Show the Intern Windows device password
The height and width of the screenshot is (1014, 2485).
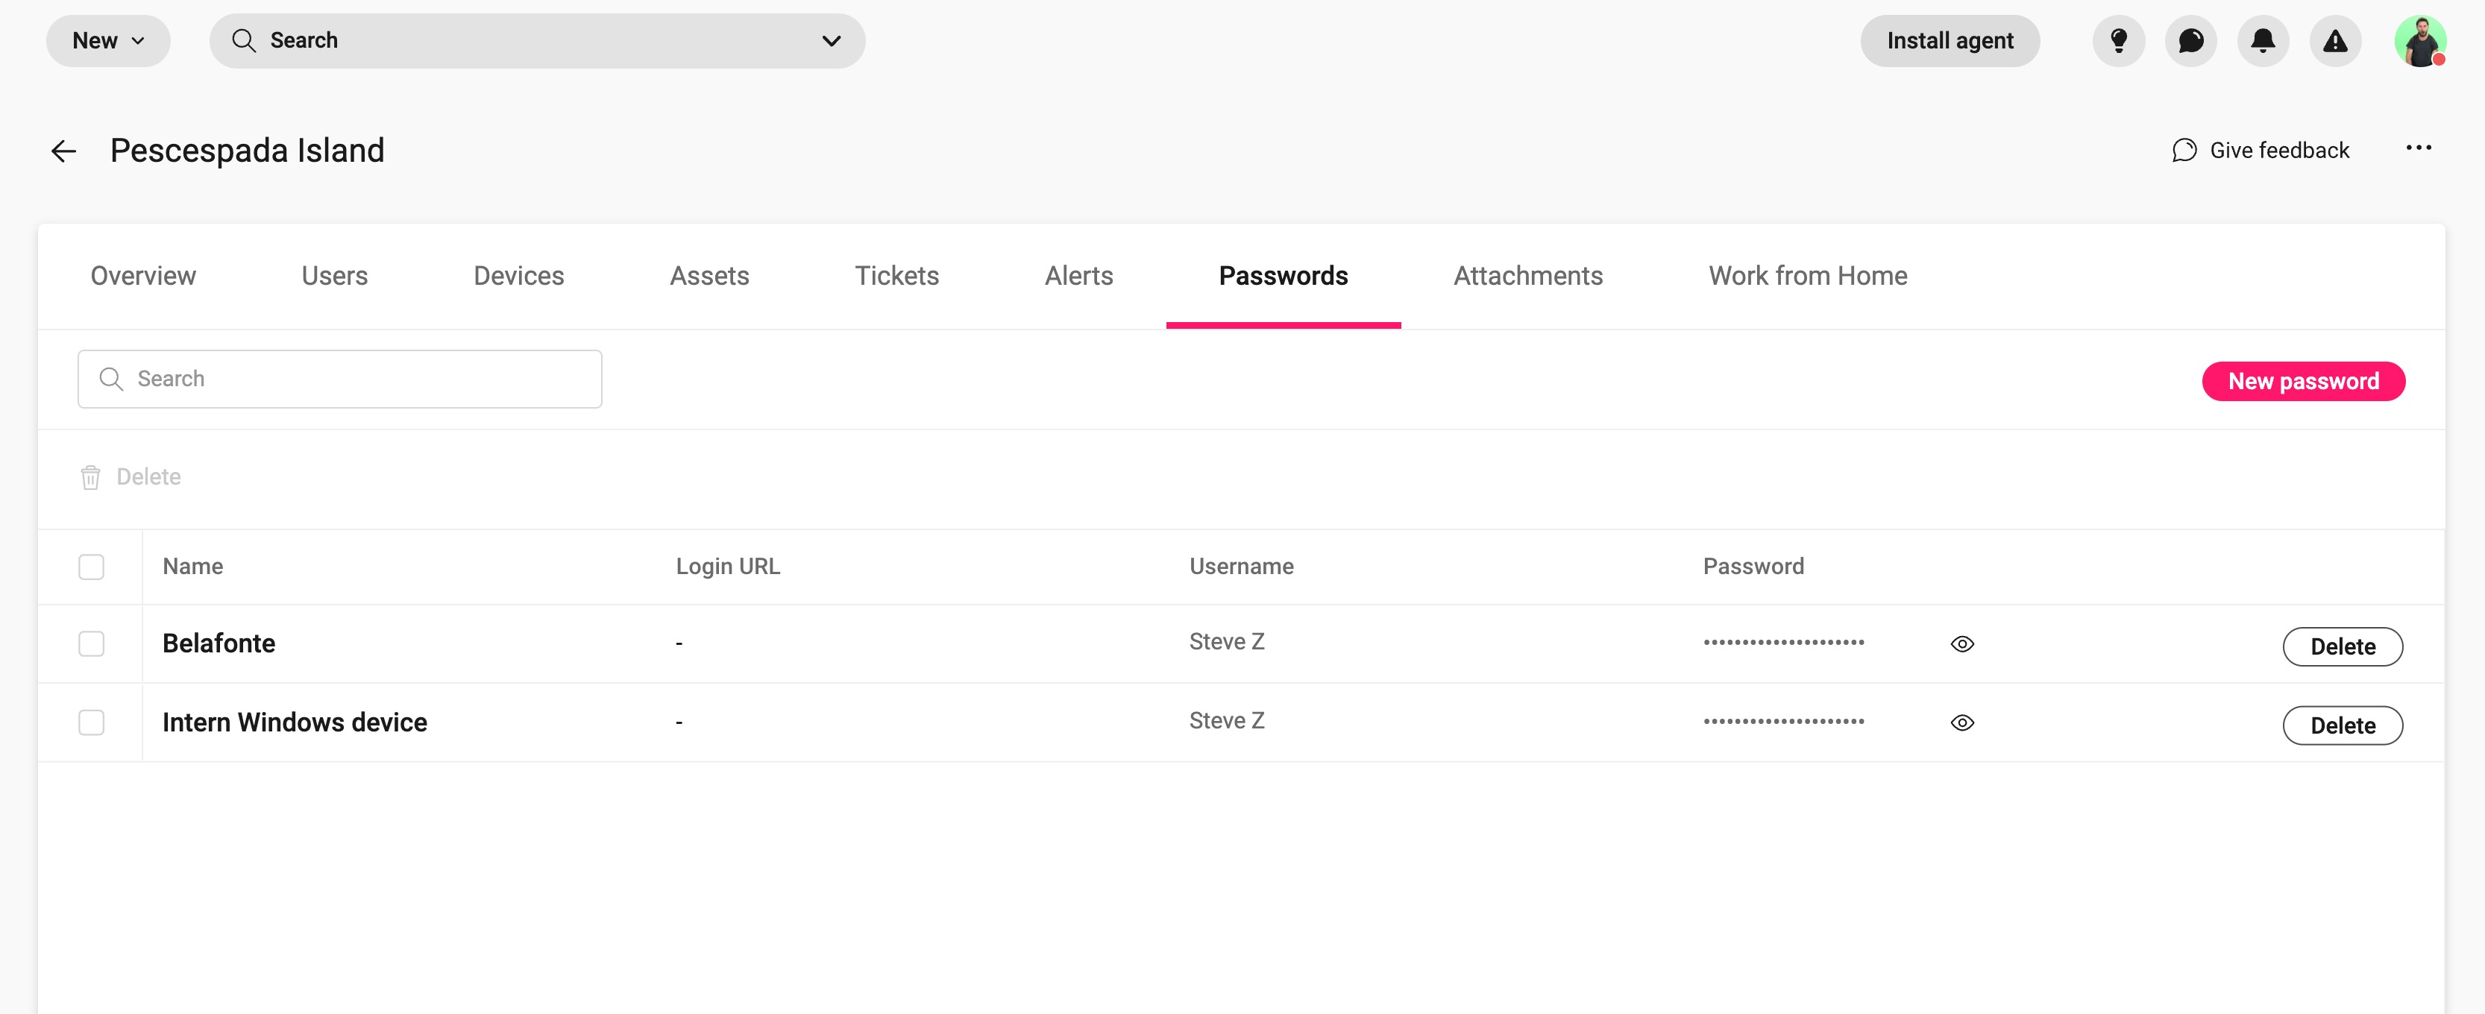(x=1962, y=722)
